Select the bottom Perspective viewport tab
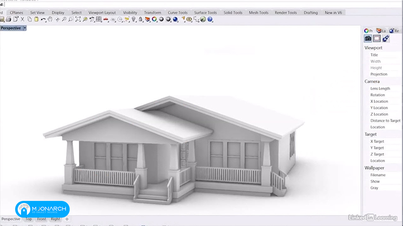The width and height of the screenshot is (403, 226). tap(11, 219)
